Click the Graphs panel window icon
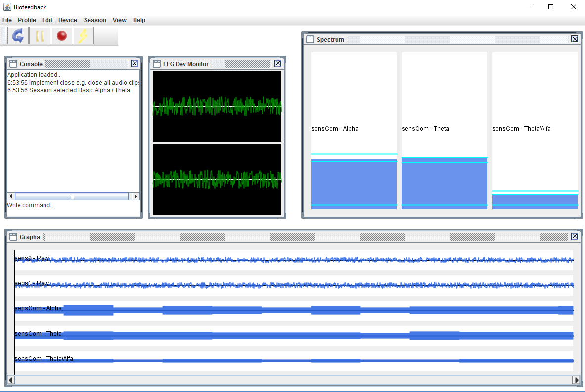 click(13, 237)
